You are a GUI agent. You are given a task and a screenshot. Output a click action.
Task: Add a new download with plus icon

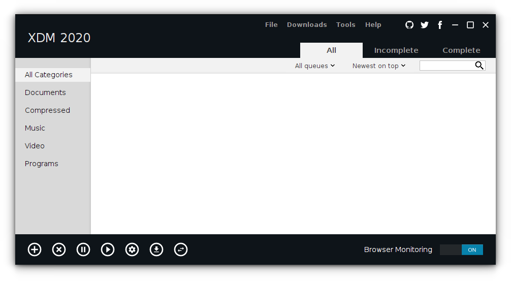34,249
